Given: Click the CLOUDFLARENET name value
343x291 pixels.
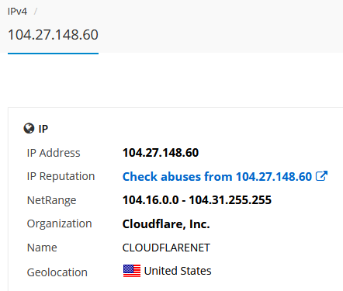Looking at the screenshot, I should (166, 248).
